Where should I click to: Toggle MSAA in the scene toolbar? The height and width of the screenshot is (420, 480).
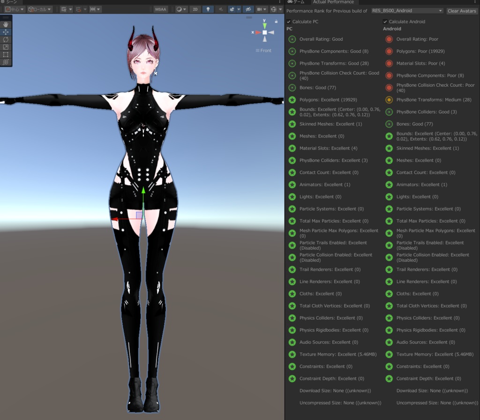(160, 9)
